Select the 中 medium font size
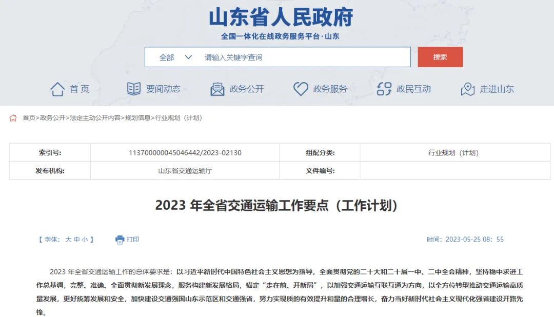This screenshot has height=317, width=554. [x=76, y=240]
